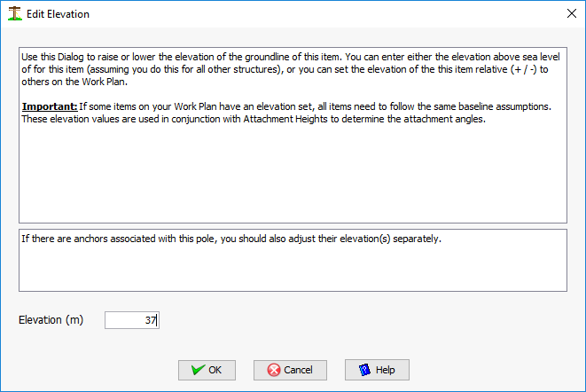Click the green checkmark icon on OK

(x=198, y=370)
